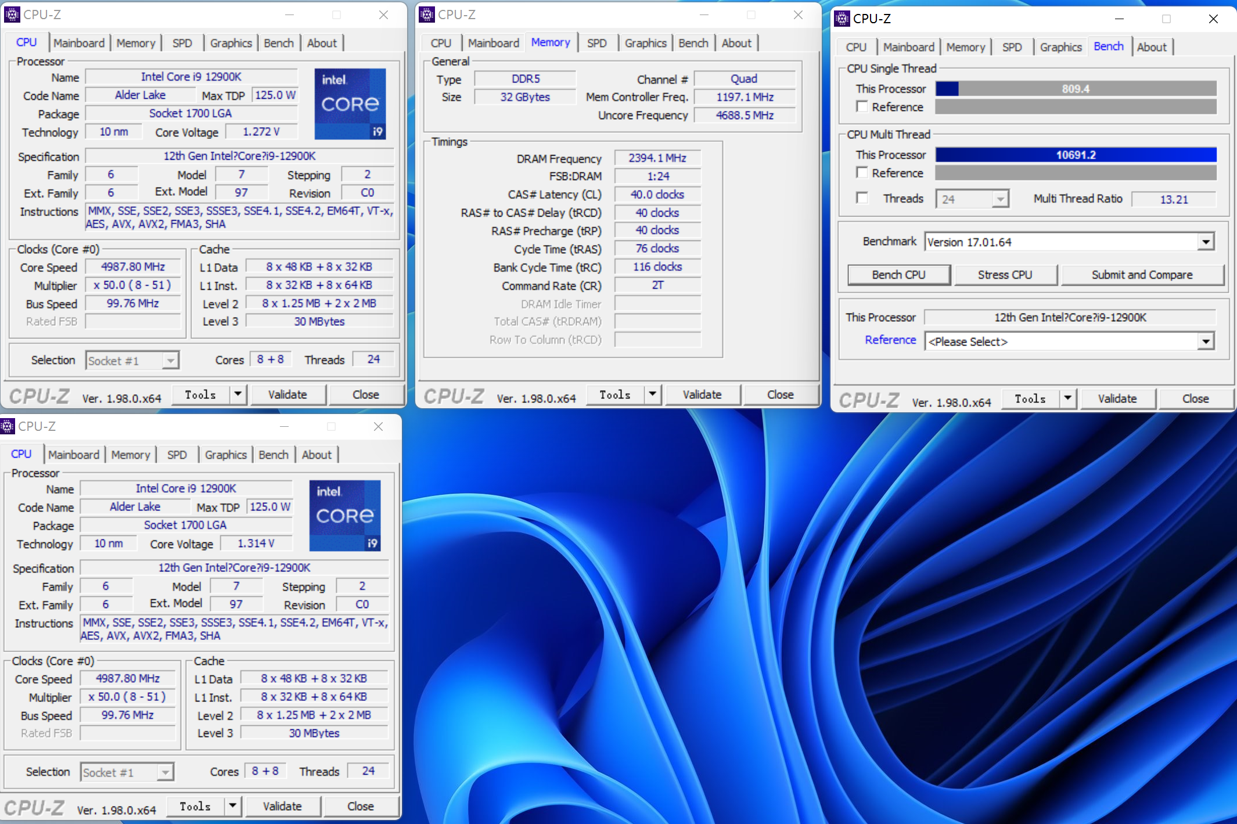This screenshot has width=1237, height=824.
Task: Click the CPU-Z title icon of top-left window
Action: [x=12, y=15]
